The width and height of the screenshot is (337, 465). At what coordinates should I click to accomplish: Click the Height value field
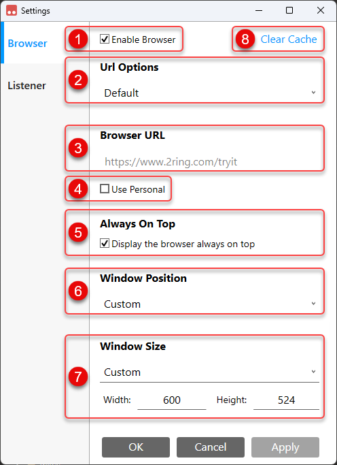tap(286, 400)
